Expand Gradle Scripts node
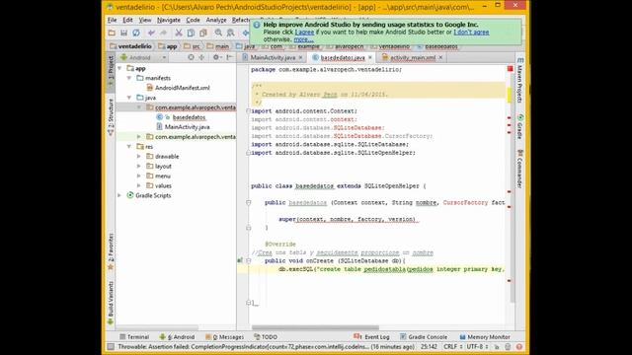 tap(119, 195)
